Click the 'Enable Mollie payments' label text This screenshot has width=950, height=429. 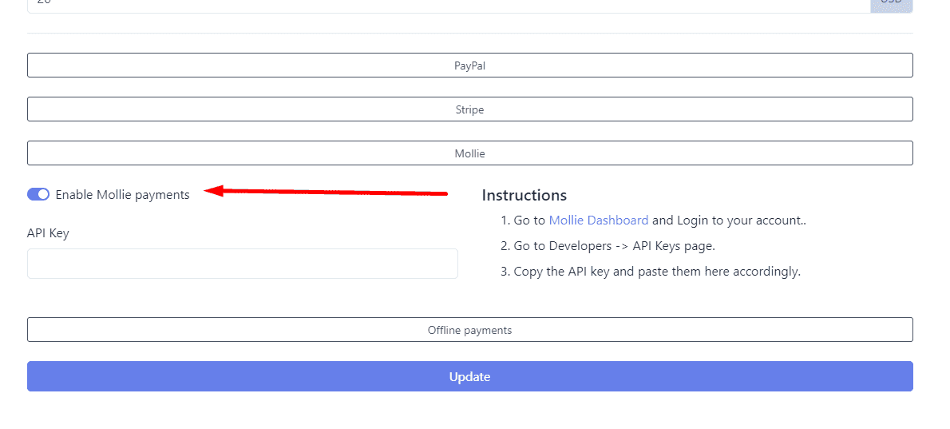coord(122,194)
